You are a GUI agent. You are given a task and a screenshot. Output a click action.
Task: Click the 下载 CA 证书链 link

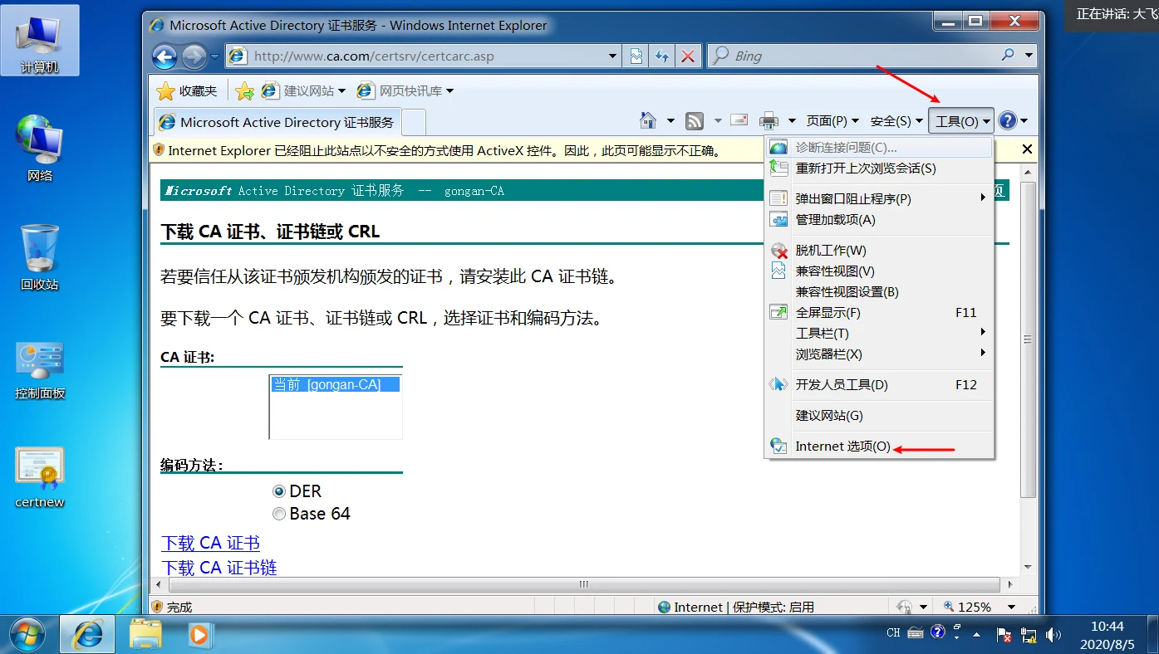point(219,568)
